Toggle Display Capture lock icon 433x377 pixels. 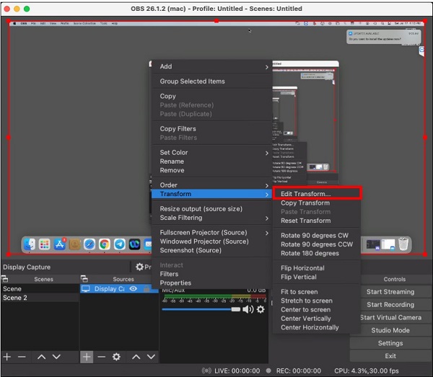146,289
